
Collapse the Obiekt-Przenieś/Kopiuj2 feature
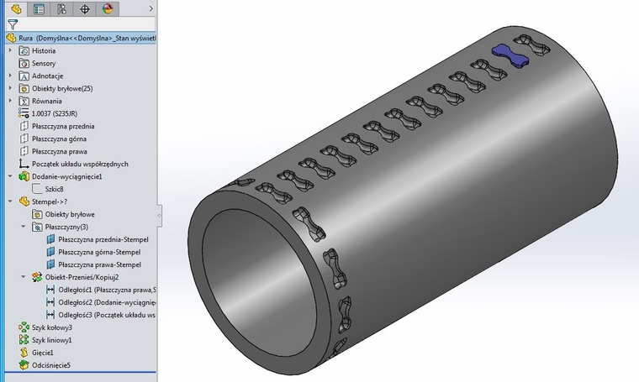pos(24,277)
